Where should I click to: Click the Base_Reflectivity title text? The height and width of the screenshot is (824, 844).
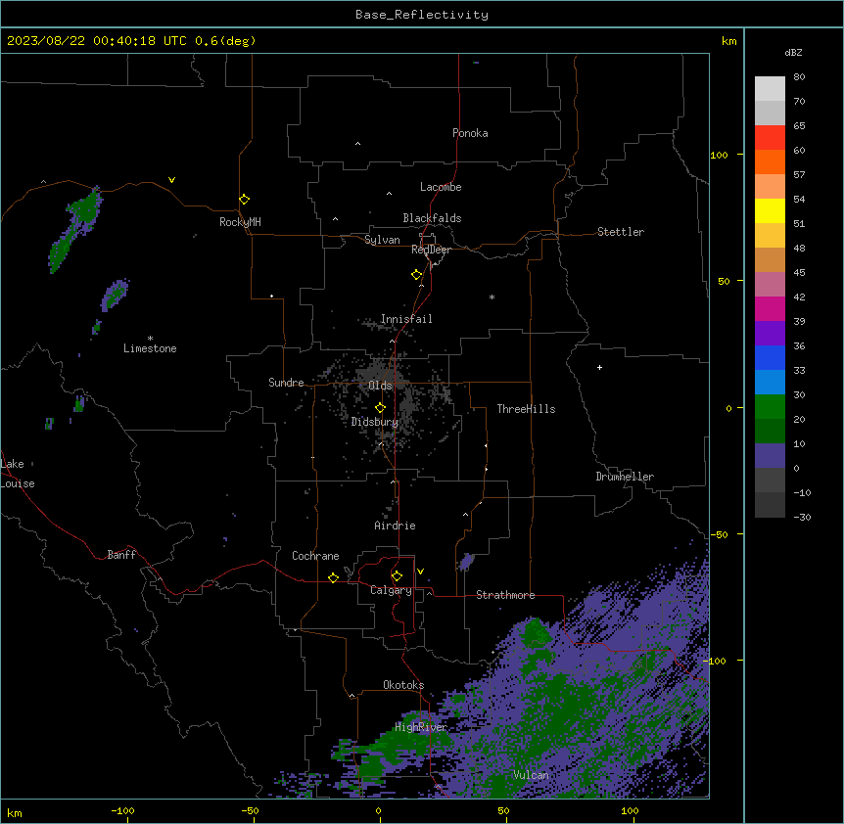coord(422,15)
